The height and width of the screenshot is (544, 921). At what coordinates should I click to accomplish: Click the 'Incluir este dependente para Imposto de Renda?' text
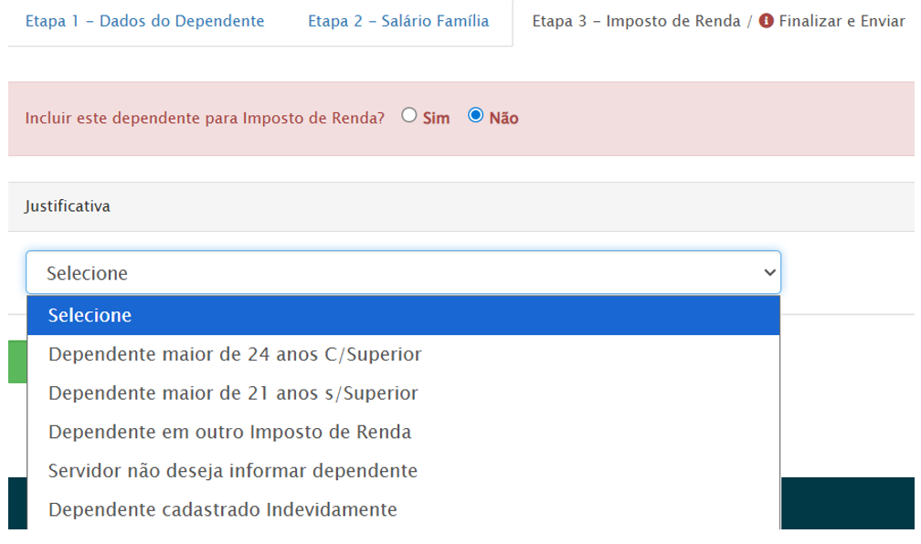click(x=205, y=119)
